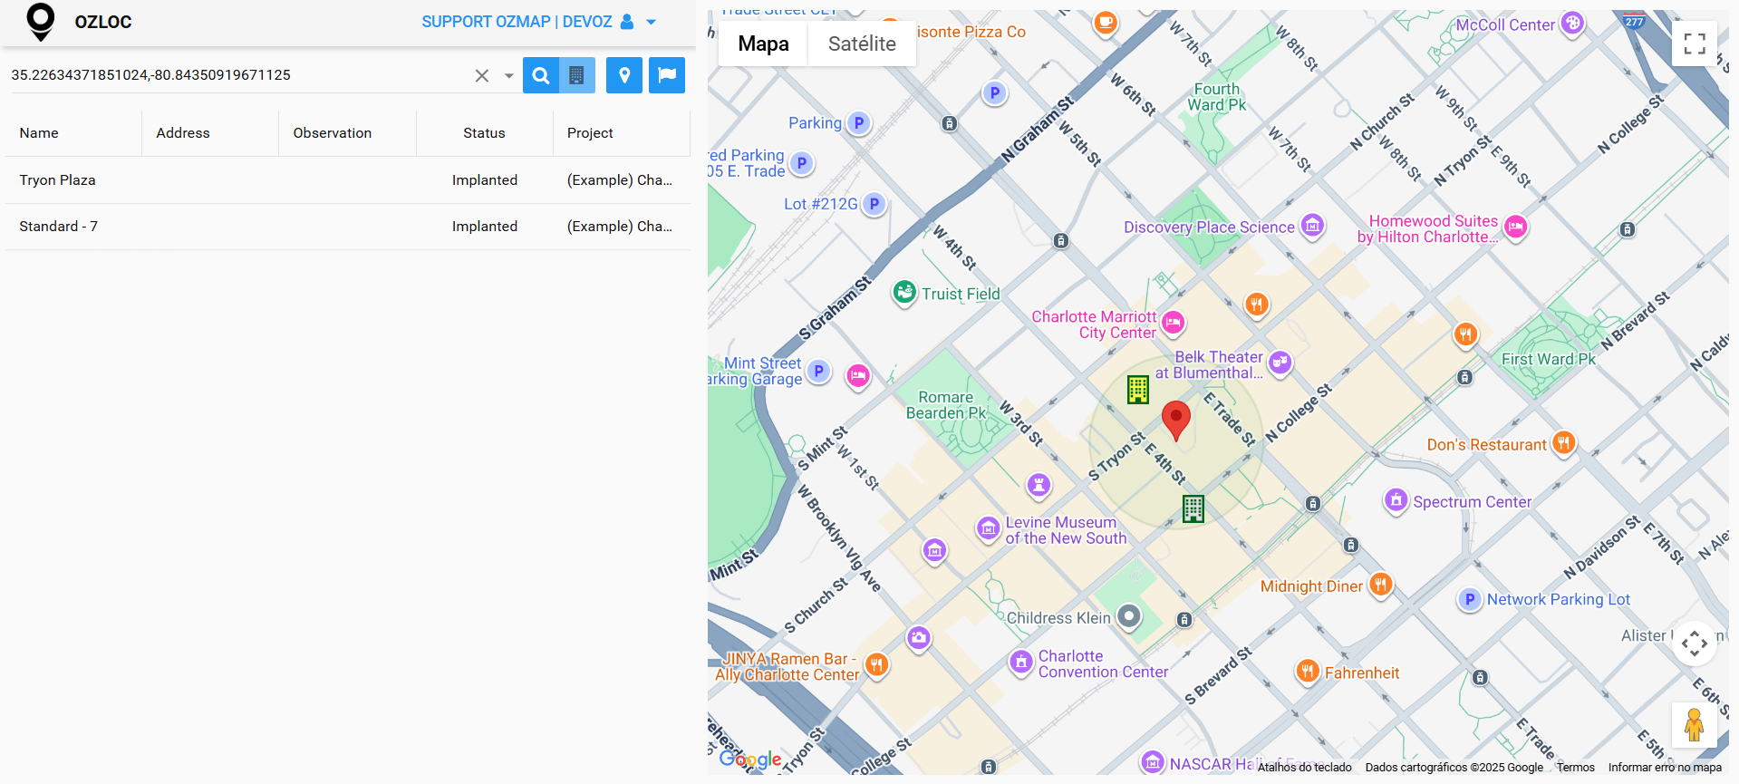
Task: Click the Fourth Ward Pk label
Action: 1217,97
